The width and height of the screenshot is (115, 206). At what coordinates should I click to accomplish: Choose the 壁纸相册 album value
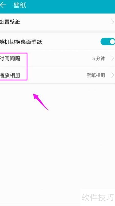(96, 75)
